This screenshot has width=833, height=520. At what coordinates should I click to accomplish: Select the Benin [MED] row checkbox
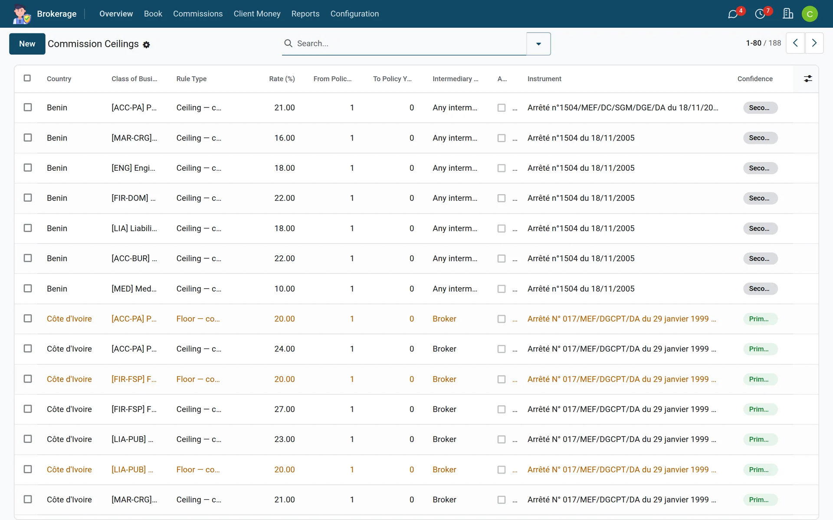(28, 288)
